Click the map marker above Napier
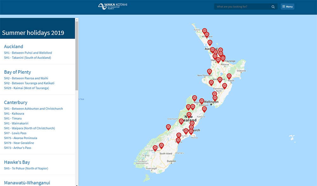The width and height of the screenshot is (317, 186). point(229,77)
